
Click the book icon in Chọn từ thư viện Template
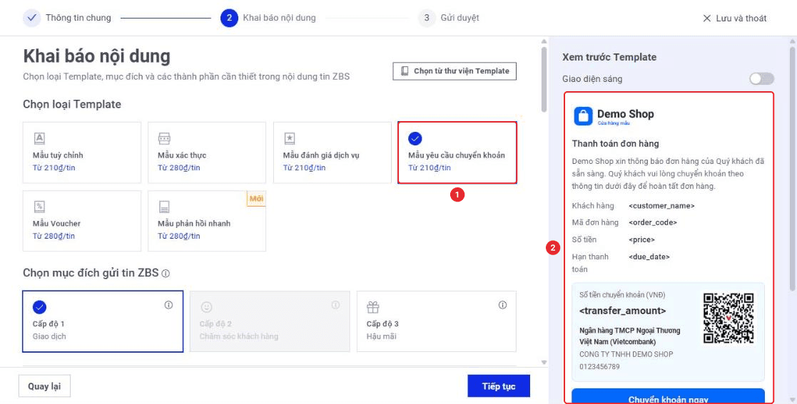[405, 71]
